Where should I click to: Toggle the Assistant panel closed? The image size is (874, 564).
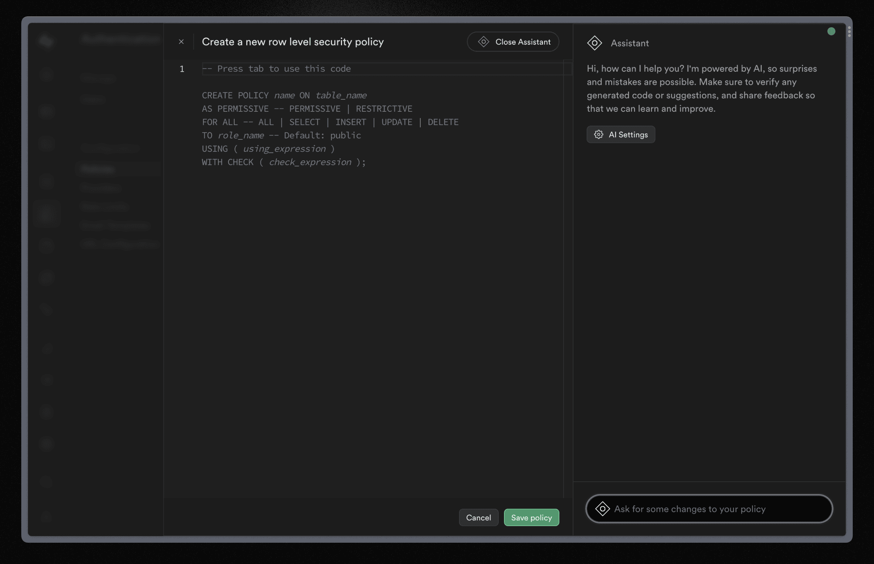click(513, 42)
